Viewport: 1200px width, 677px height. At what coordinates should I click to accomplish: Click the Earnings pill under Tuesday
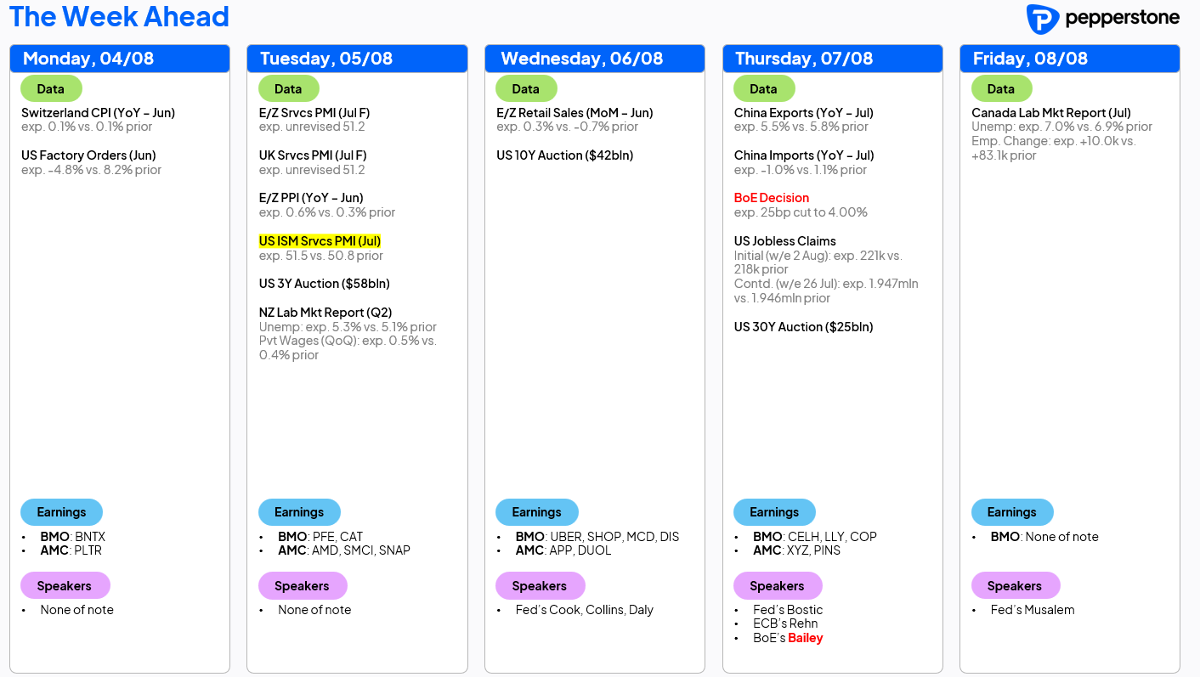pos(299,512)
